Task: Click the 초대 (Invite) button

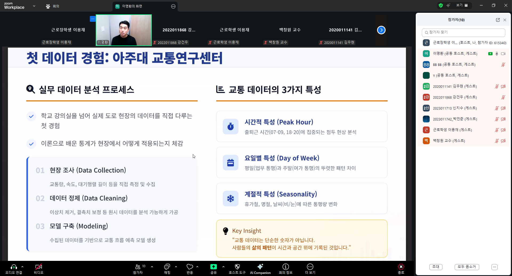Action: 435,267
